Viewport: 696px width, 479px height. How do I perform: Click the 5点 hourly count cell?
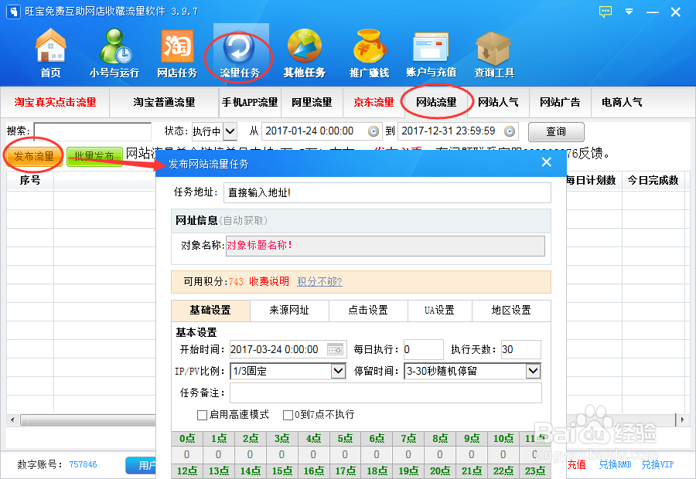(345, 454)
